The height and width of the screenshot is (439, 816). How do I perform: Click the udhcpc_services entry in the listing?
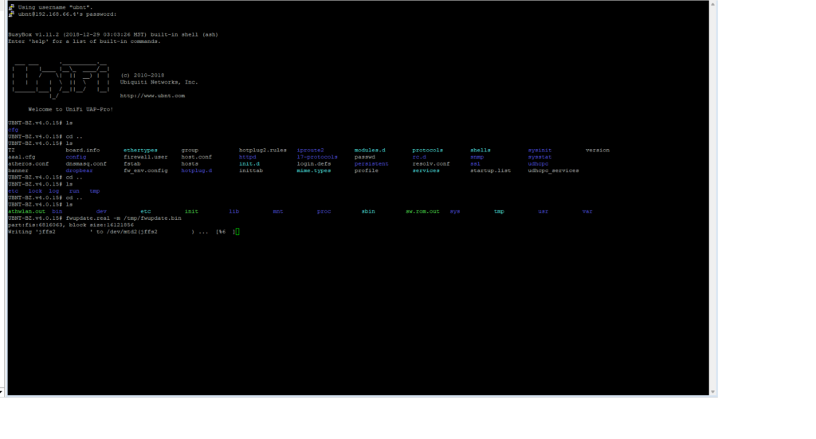click(553, 171)
